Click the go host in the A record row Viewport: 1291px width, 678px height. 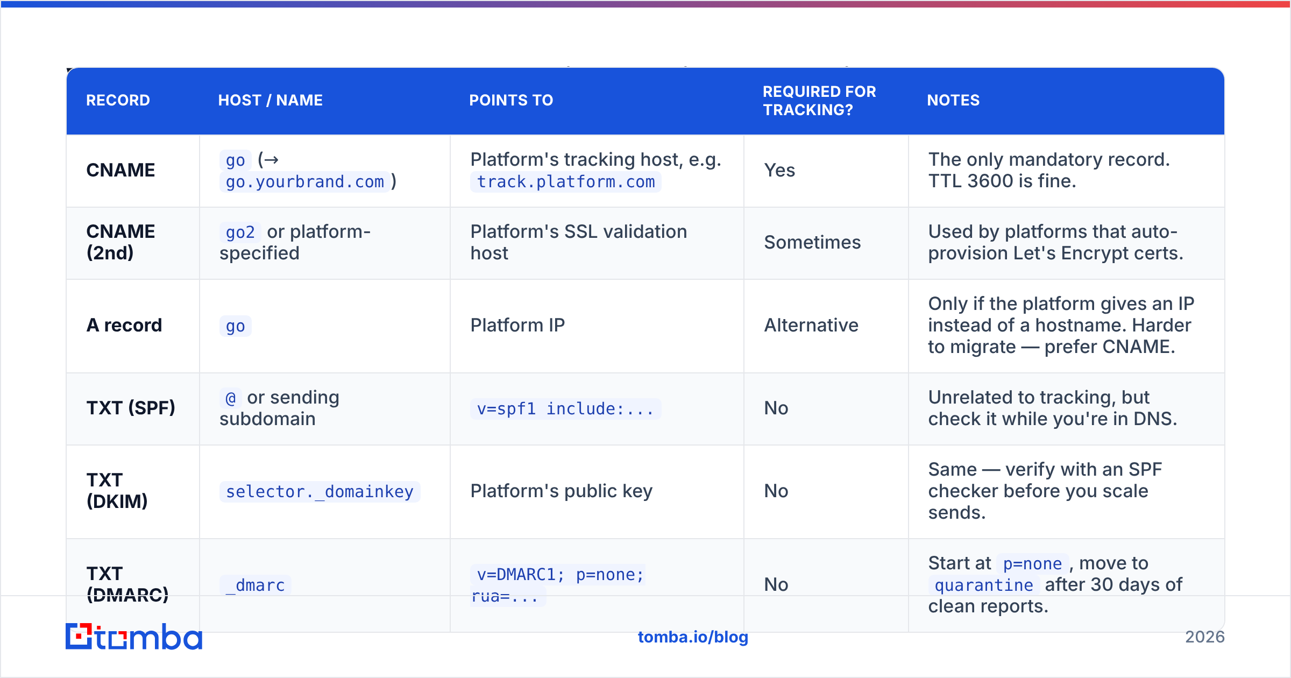[x=236, y=326]
